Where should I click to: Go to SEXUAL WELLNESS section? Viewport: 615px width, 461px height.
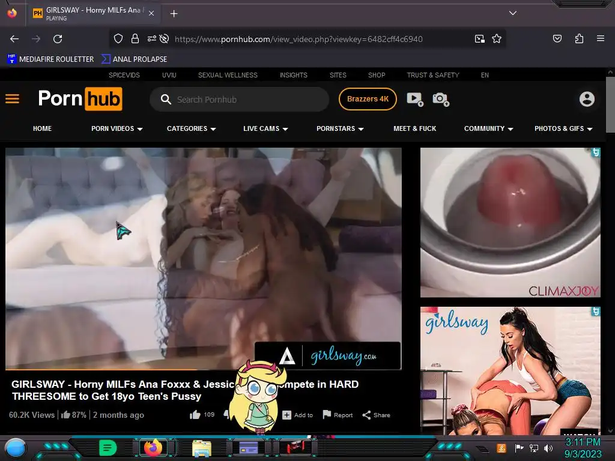(228, 75)
